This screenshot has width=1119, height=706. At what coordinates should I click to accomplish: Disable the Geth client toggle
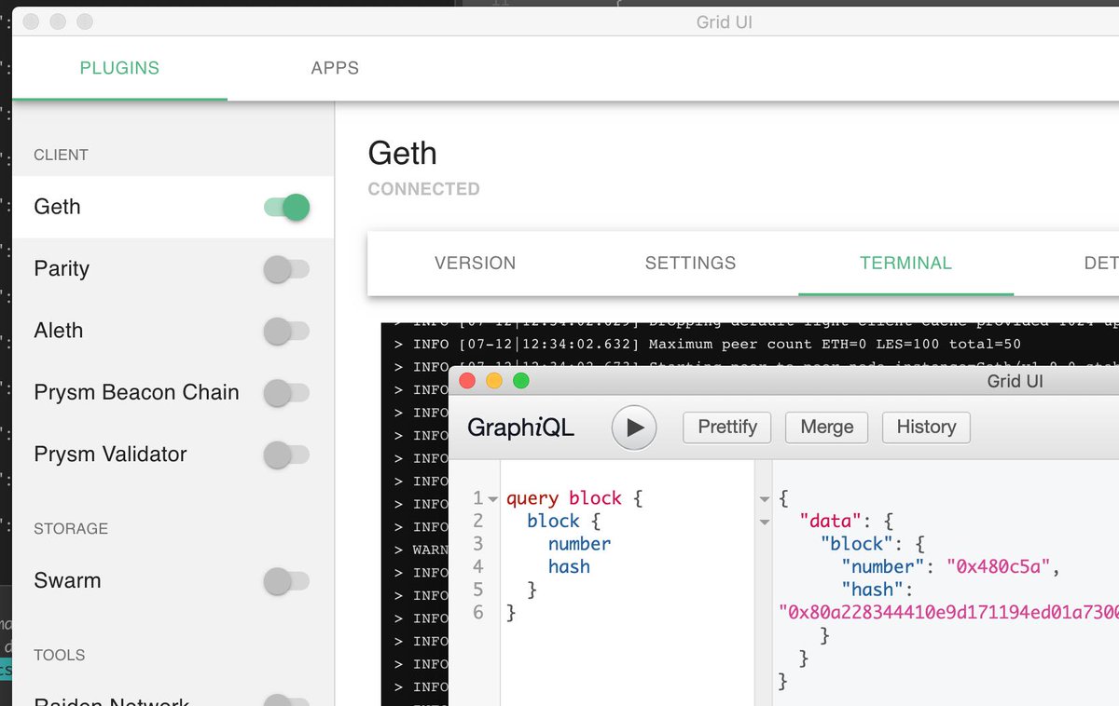287,207
